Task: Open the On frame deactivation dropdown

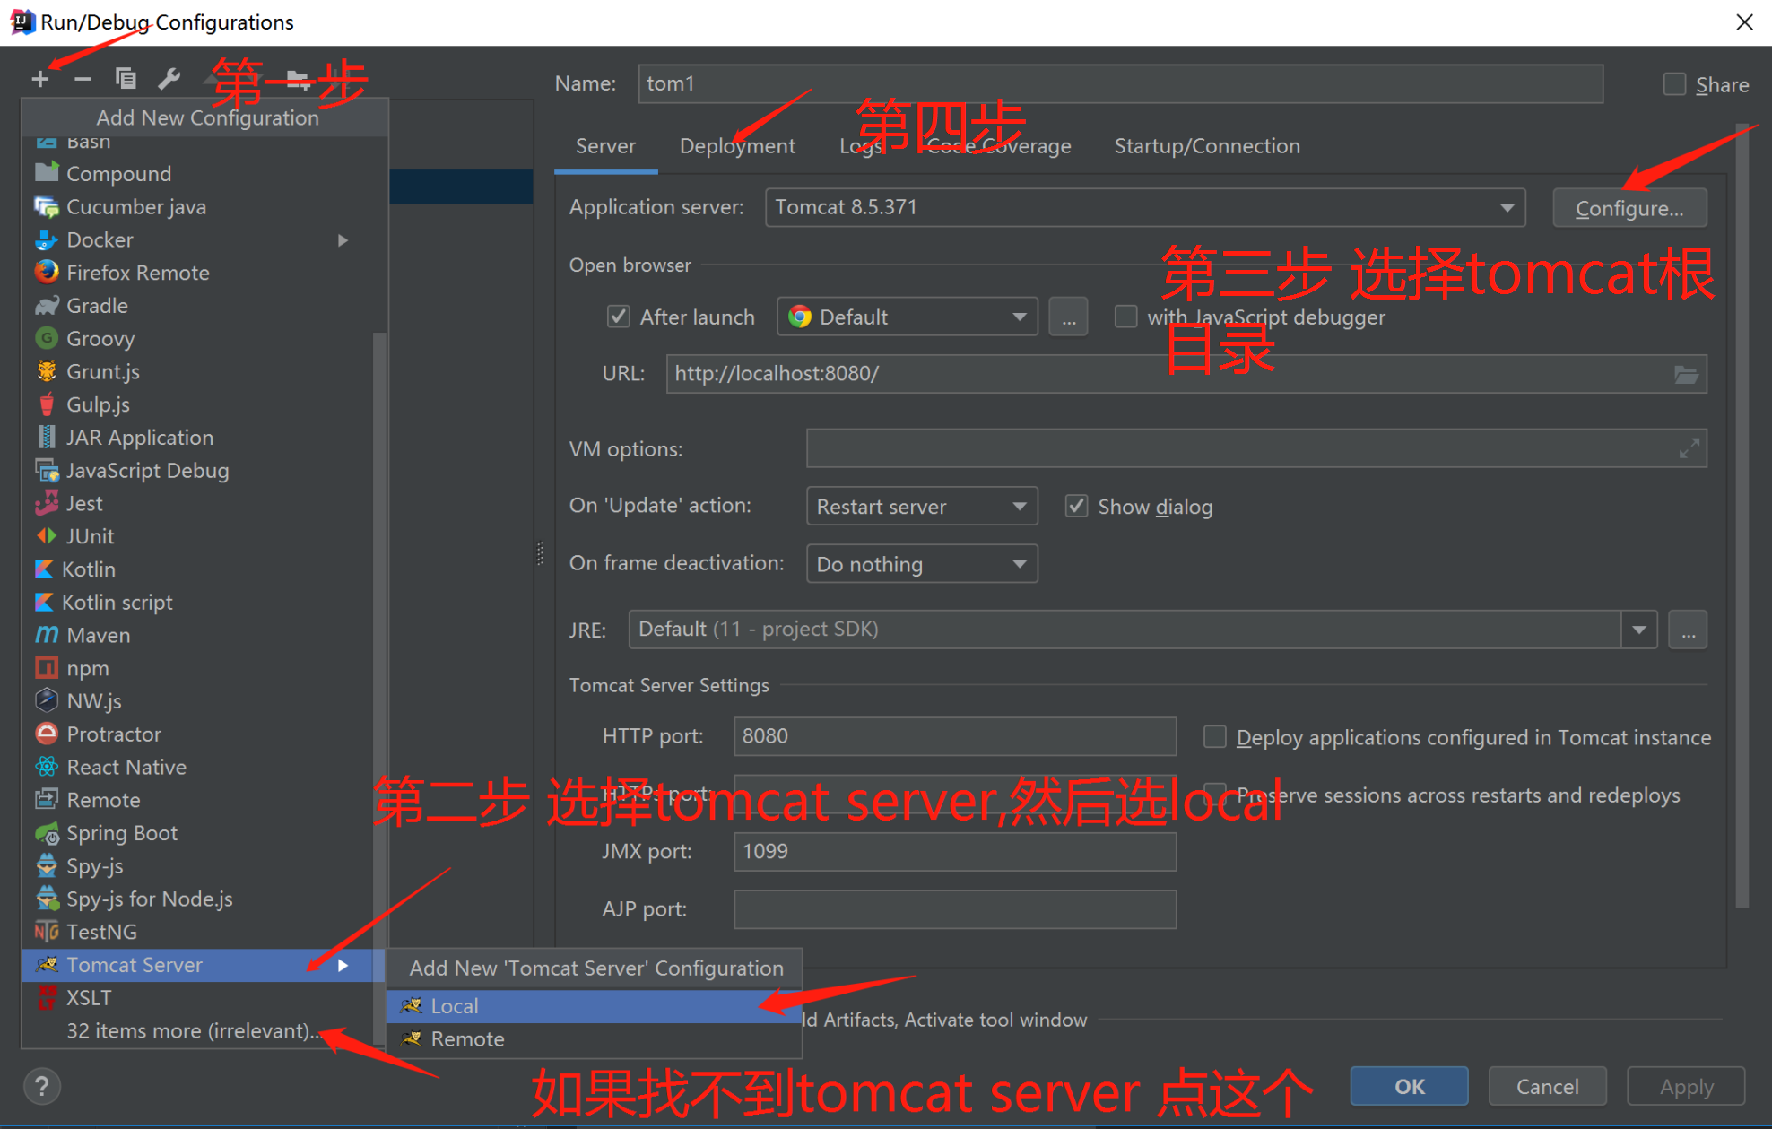Action: pos(1019,563)
